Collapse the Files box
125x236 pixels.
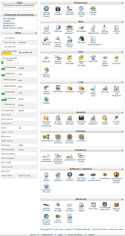pos(122,52)
